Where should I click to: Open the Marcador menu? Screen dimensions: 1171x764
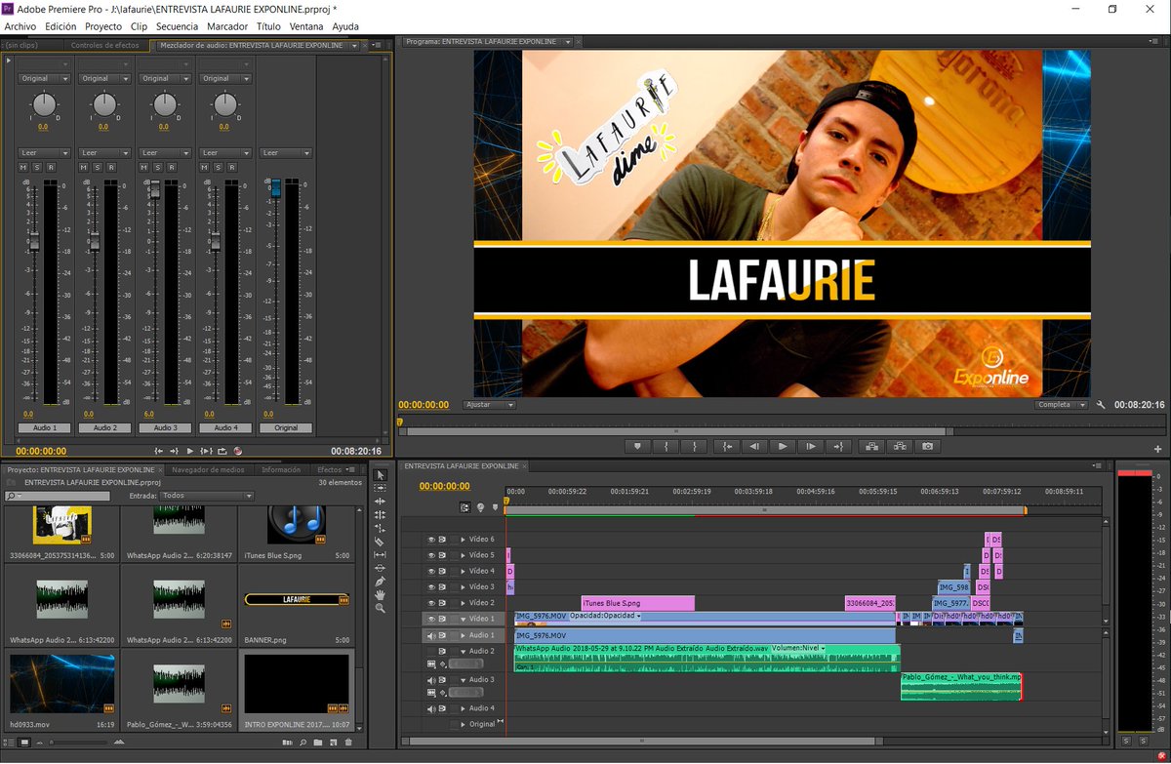[x=227, y=26]
